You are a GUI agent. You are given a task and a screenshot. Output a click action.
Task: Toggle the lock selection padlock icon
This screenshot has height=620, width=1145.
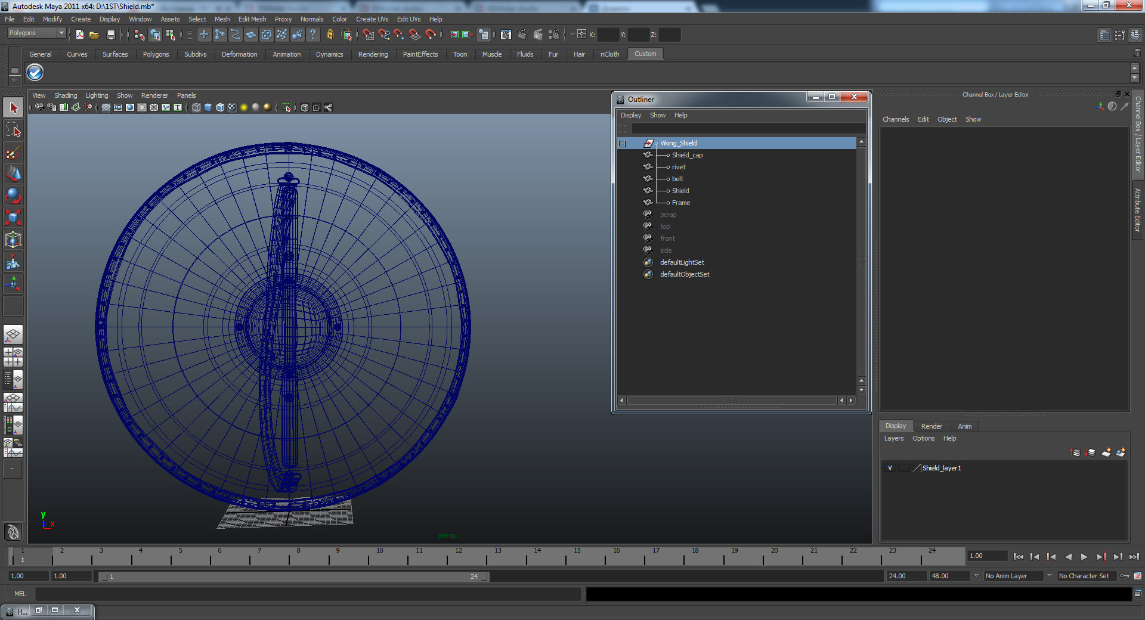(330, 35)
